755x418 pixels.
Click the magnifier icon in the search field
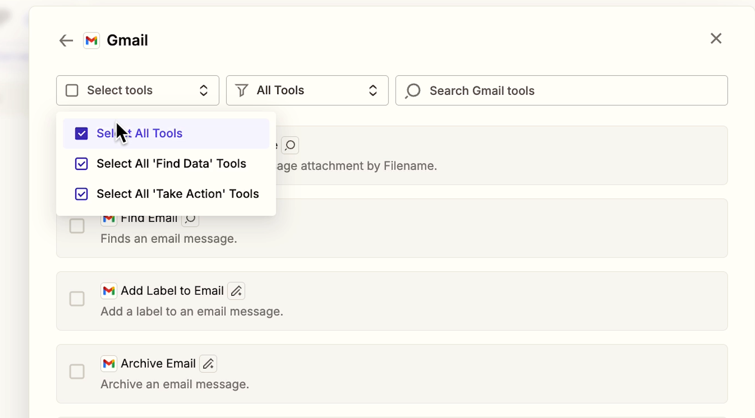pos(413,91)
